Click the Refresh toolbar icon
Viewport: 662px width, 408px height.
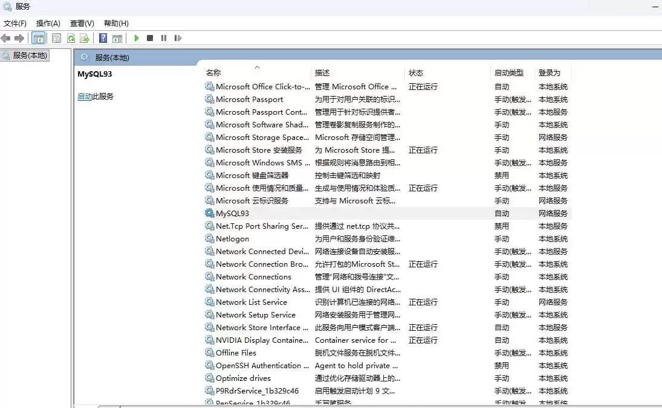[x=71, y=39]
